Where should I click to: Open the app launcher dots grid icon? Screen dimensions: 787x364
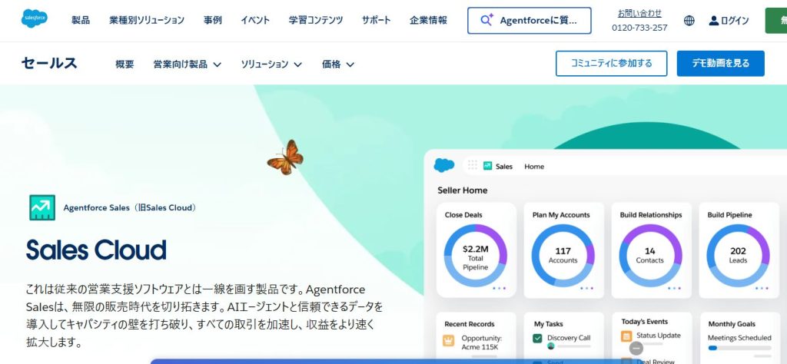pyautogui.click(x=473, y=165)
